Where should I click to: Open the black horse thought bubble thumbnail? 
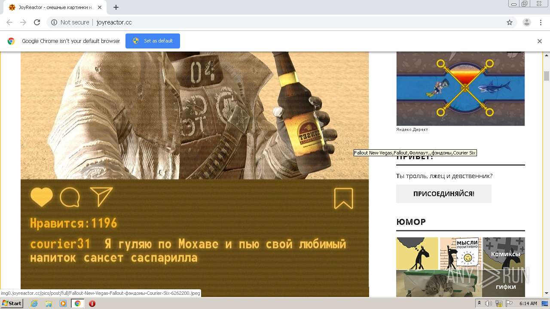click(417, 253)
